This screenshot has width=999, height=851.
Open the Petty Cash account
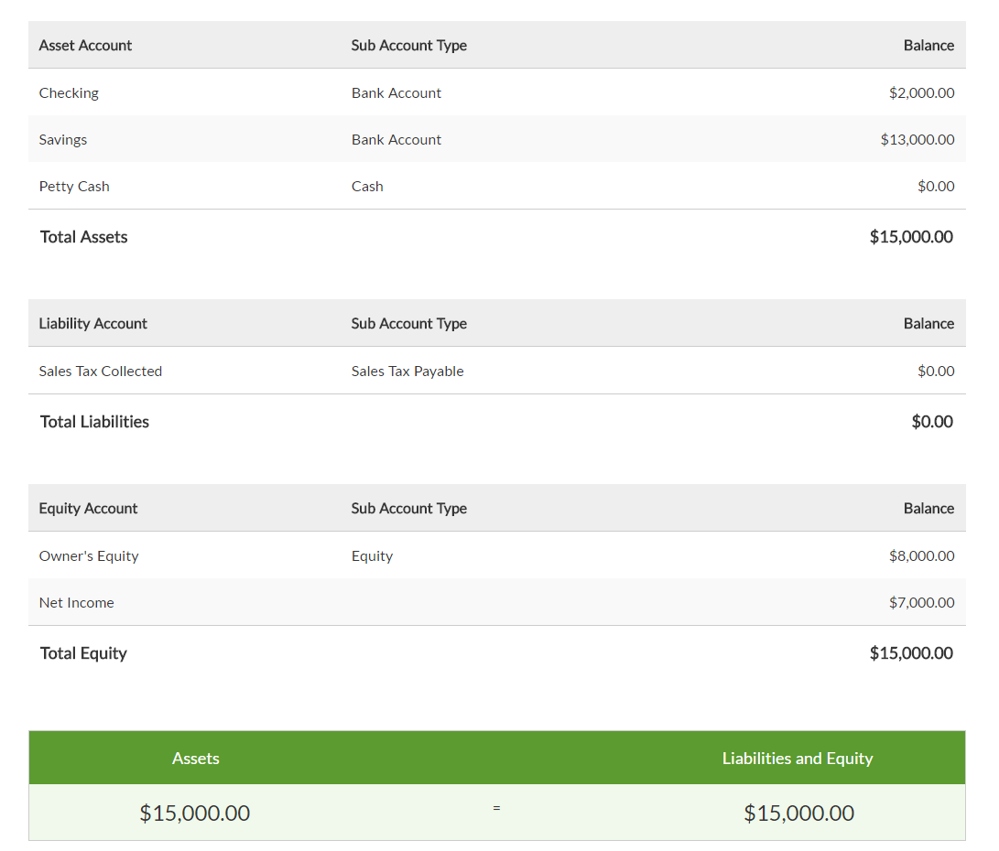[x=74, y=187]
